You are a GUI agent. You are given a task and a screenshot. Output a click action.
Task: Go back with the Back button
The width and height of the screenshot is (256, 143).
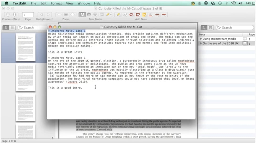pos(41,15)
